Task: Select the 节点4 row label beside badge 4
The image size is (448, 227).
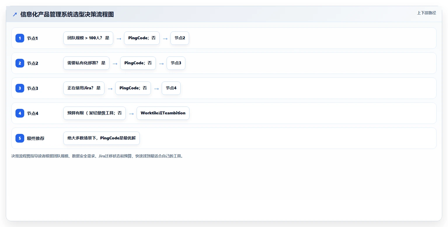Action: point(32,113)
